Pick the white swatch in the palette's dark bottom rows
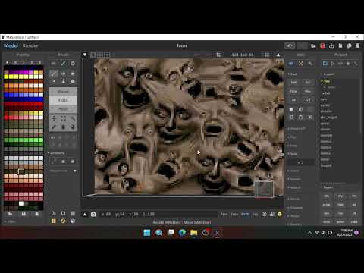This screenshot has width=364, height=273. [x=21, y=203]
